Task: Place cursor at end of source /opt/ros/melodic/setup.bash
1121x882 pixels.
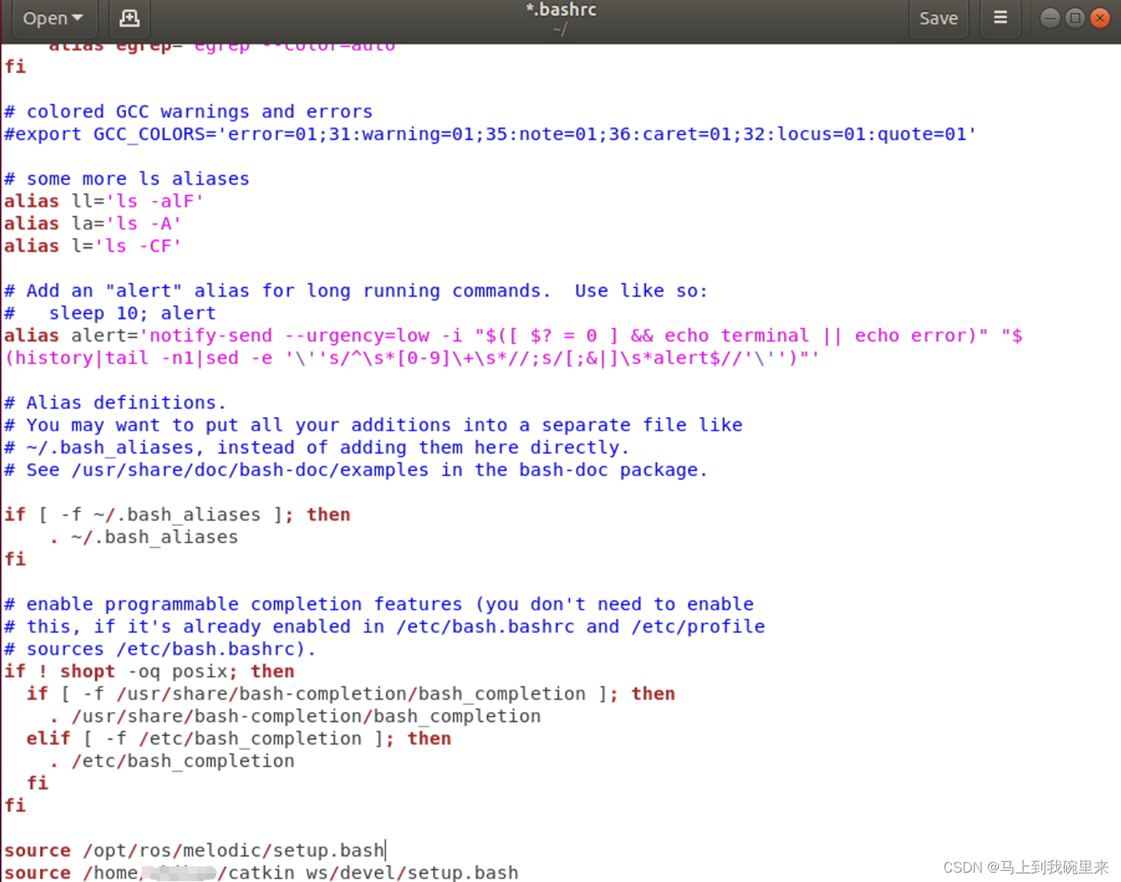Action: point(385,850)
